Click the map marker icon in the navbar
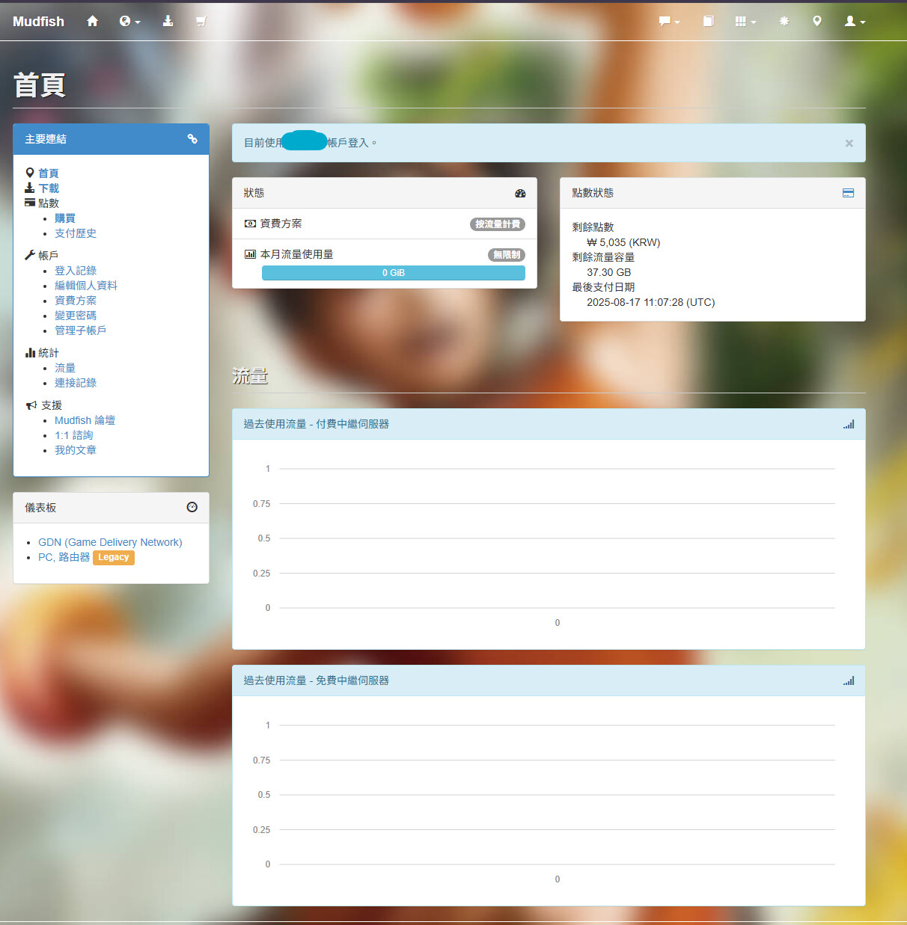This screenshot has height=925, width=907. click(816, 21)
